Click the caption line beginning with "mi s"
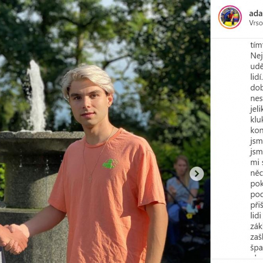The height and width of the screenshot is (263, 263). tap(256, 162)
